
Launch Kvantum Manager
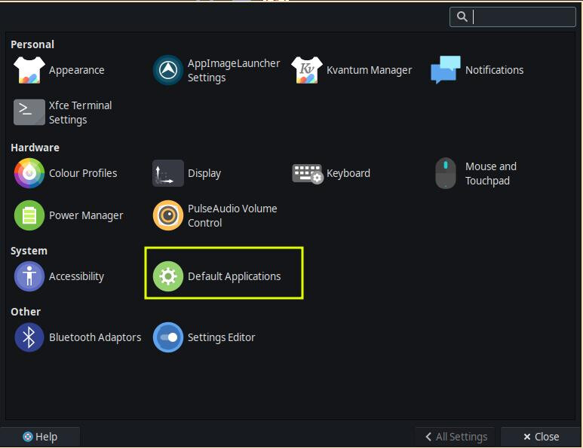[307, 70]
